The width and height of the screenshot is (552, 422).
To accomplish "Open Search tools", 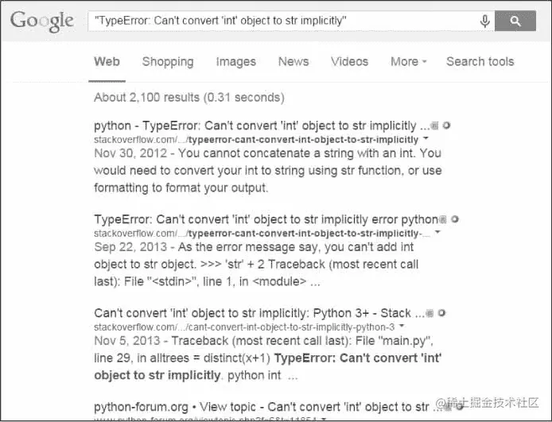I will [480, 61].
